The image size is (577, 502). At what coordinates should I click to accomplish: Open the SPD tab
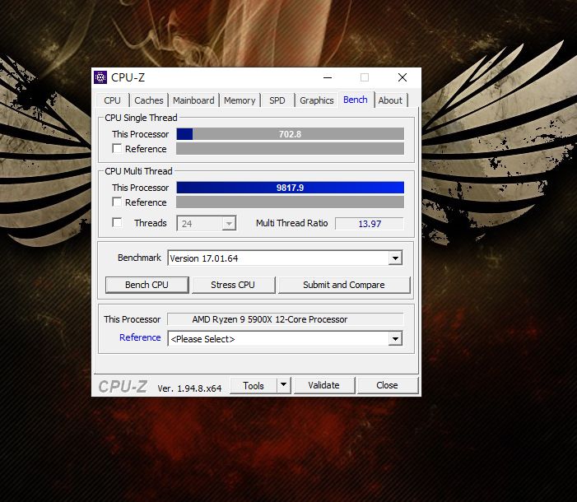[277, 100]
